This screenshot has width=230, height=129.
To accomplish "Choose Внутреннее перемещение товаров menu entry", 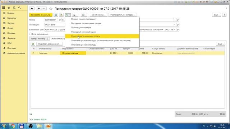I will pos(102,23).
